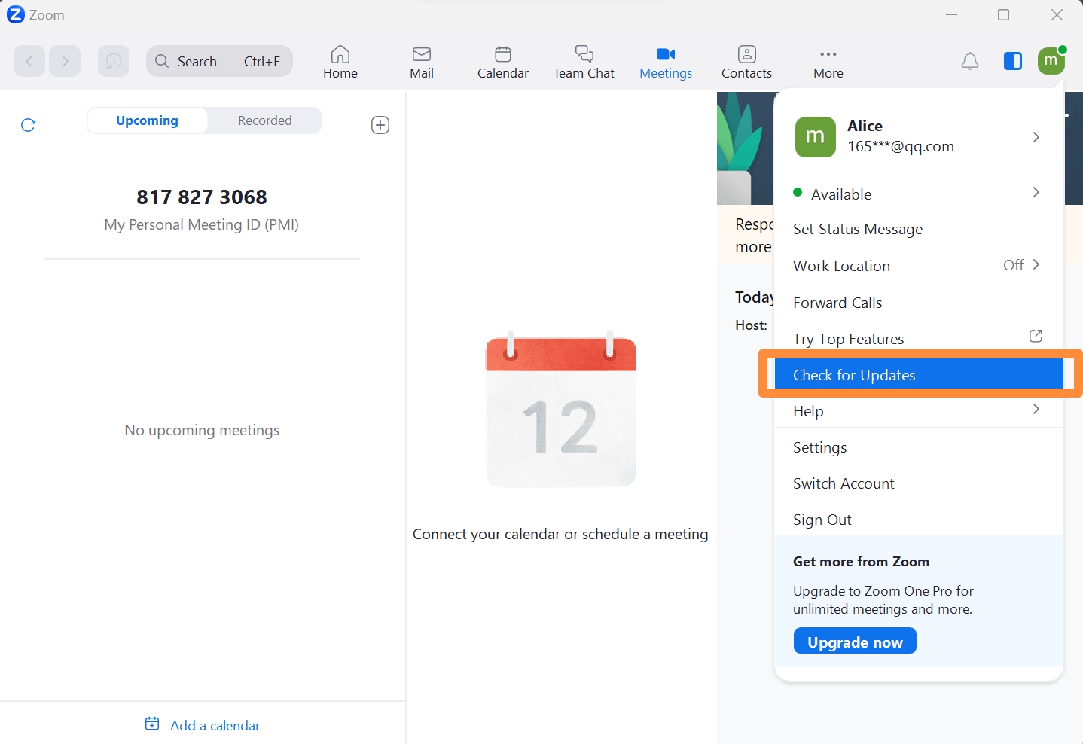
Task: Click Connect your calendar or schedule a meeting
Action: [x=560, y=534]
